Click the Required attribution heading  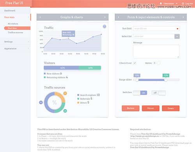coord(140,129)
